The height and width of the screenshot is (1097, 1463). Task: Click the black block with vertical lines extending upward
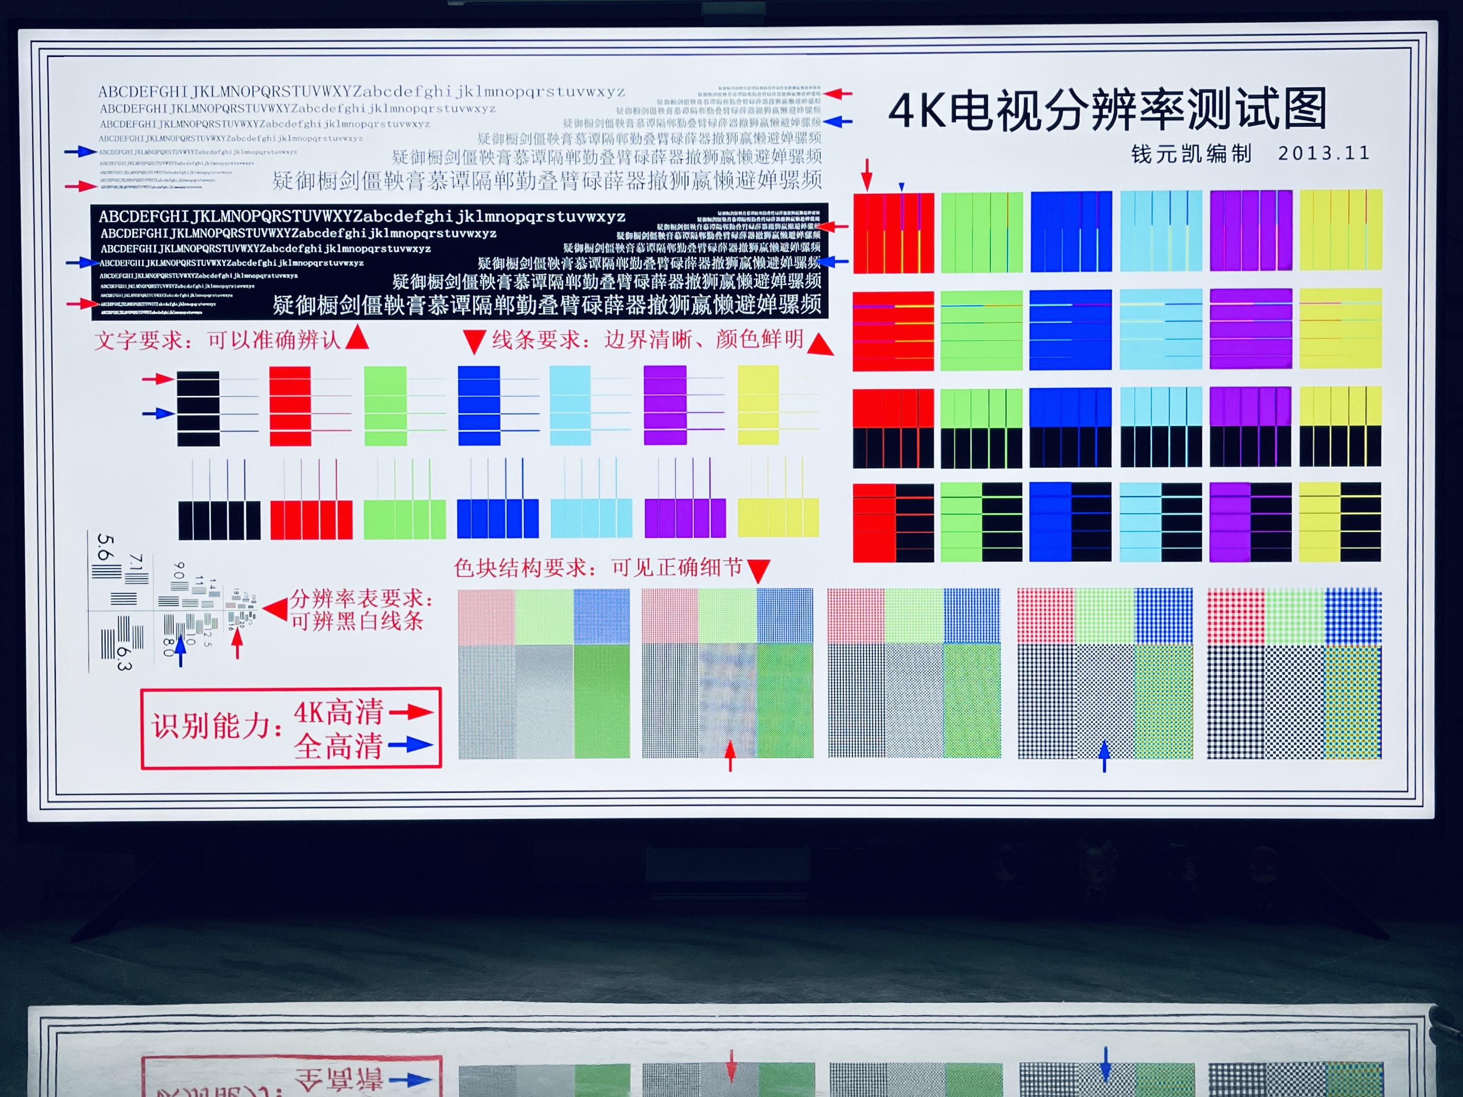(219, 520)
